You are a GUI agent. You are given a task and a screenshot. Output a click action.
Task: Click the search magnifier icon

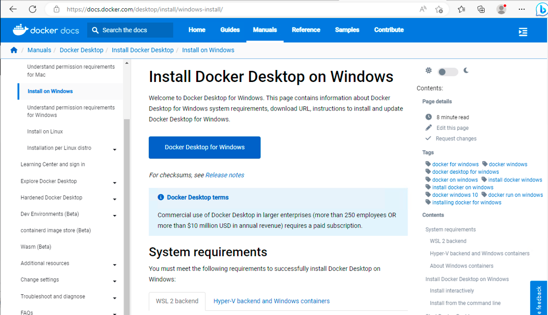click(95, 30)
